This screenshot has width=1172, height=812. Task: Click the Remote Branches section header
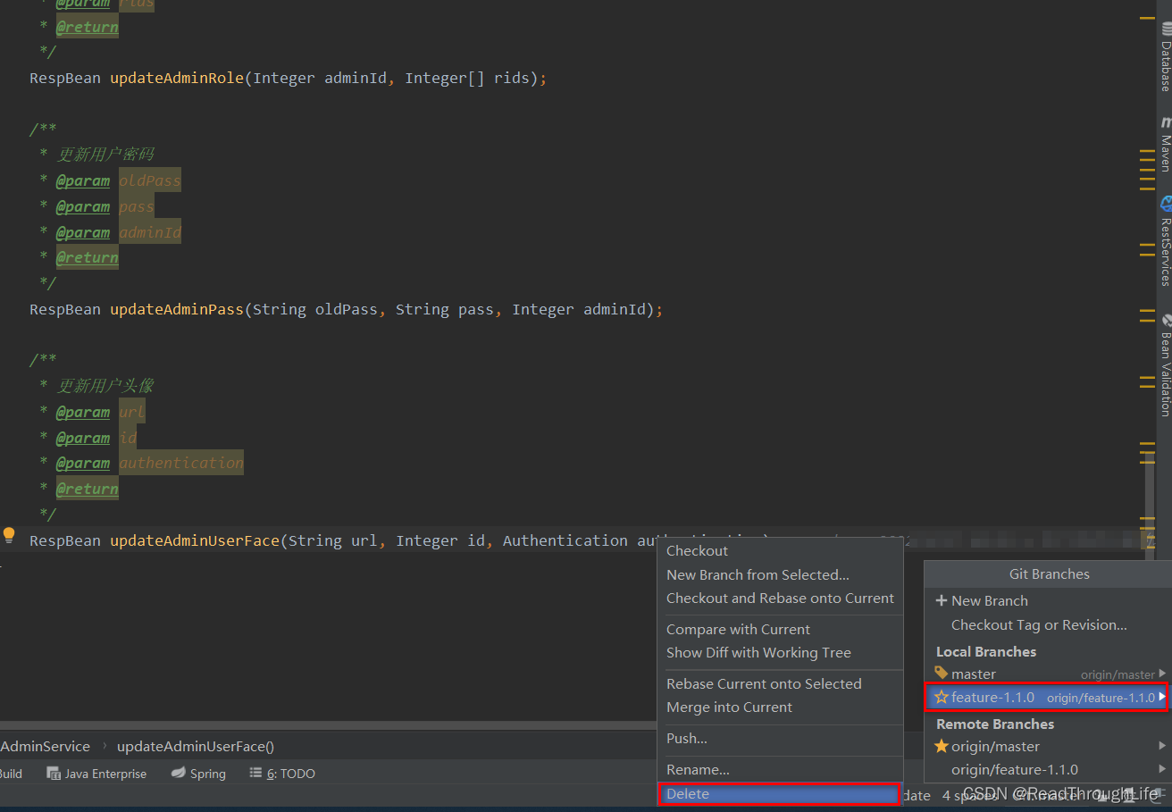(x=995, y=724)
